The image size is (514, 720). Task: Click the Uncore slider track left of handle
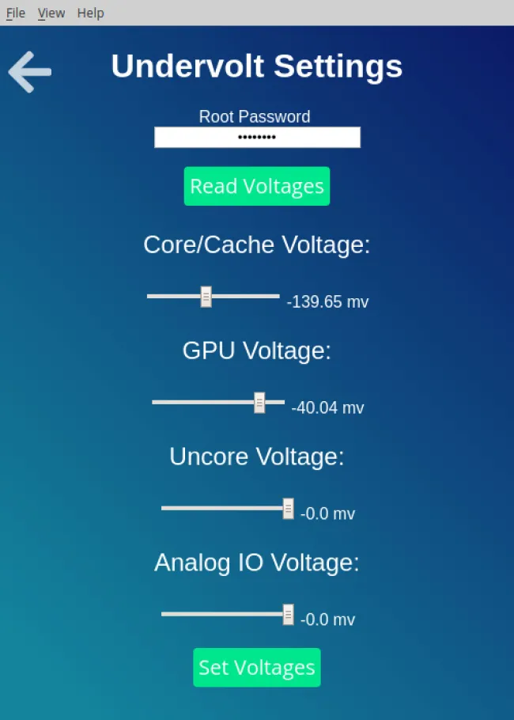(221, 508)
